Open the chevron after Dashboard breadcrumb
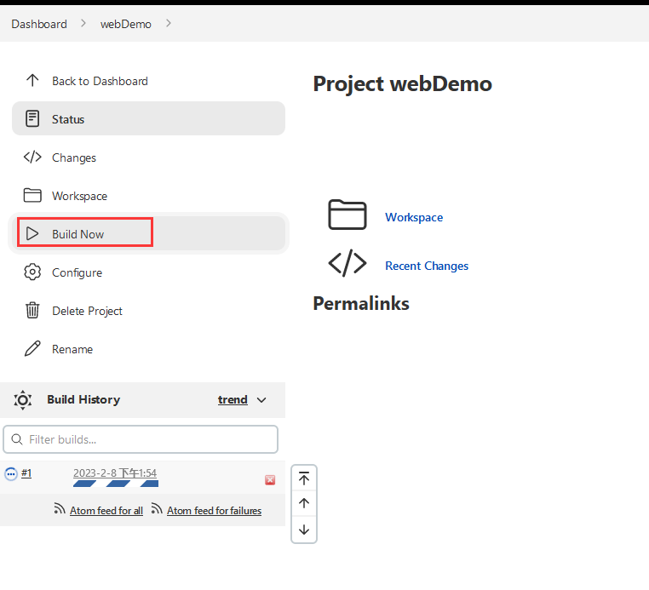This screenshot has width=649, height=590. (83, 24)
